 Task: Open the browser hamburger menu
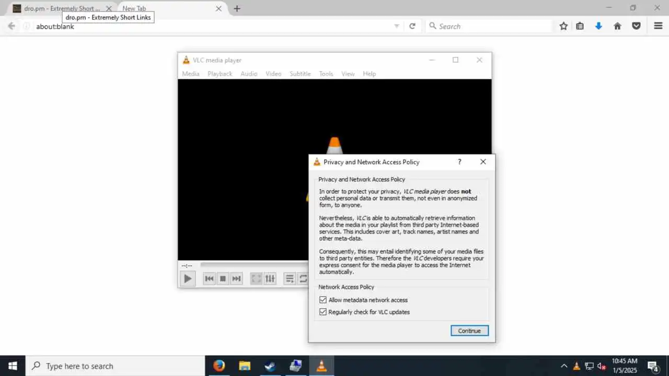(x=658, y=26)
